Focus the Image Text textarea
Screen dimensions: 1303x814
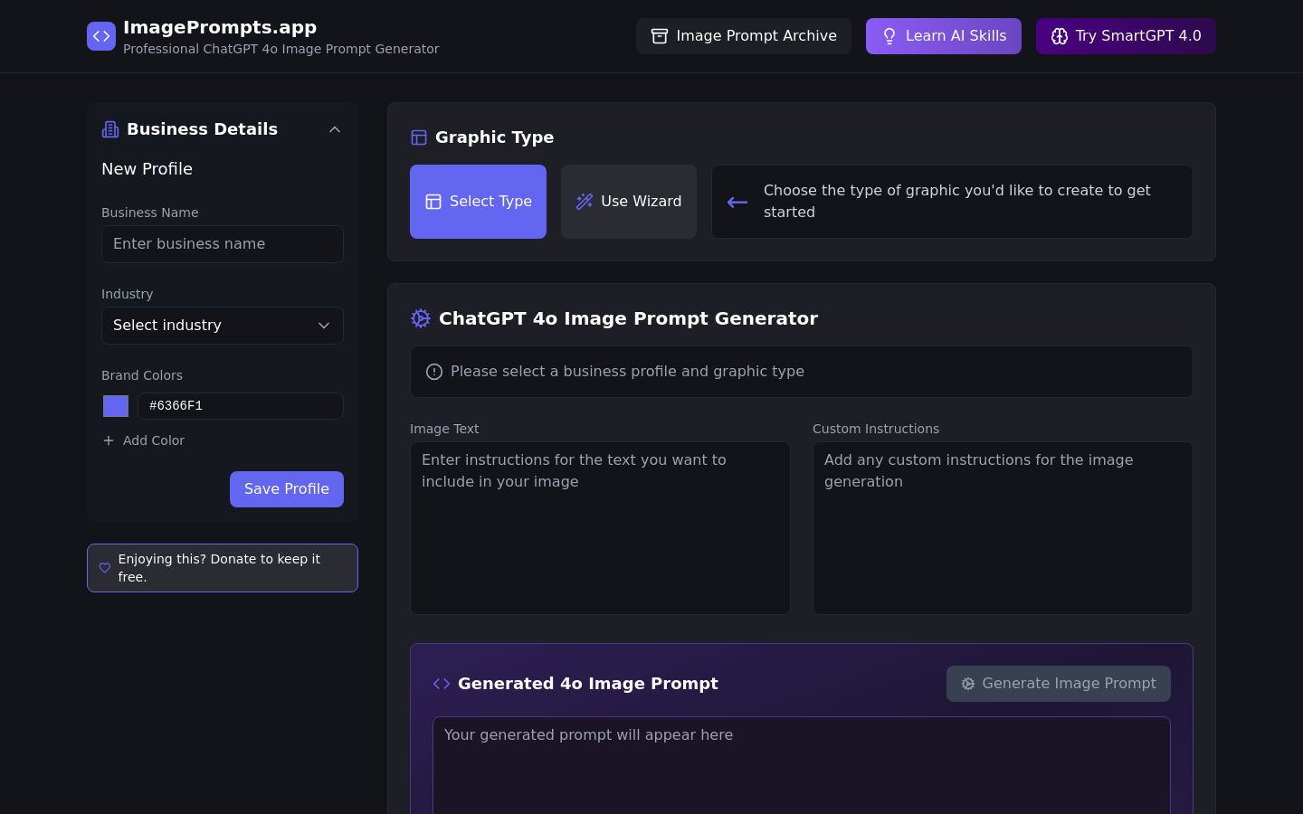[600, 528]
